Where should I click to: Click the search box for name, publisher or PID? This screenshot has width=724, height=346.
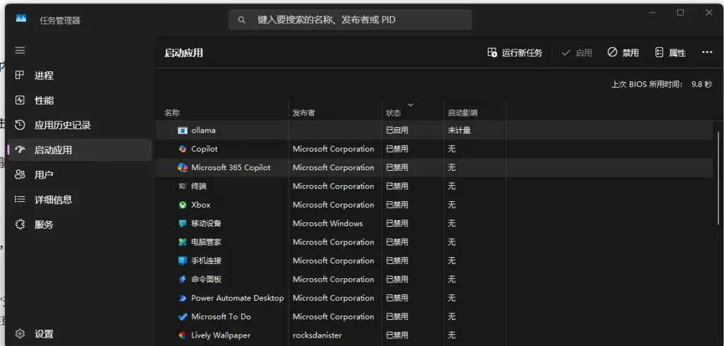coord(350,20)
